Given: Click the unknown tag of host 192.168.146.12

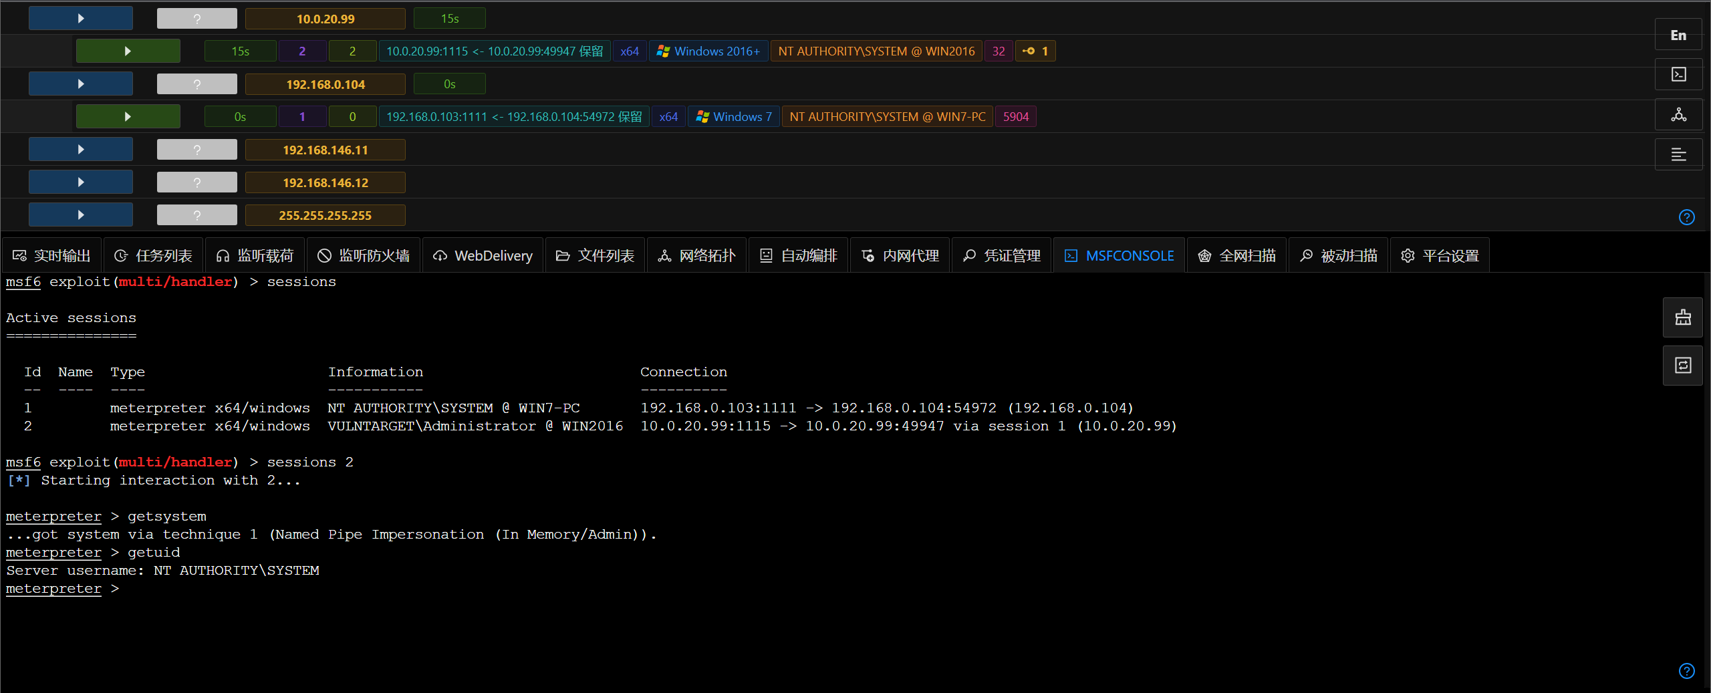Looking at the screenshot, I should tap(197, 182).
